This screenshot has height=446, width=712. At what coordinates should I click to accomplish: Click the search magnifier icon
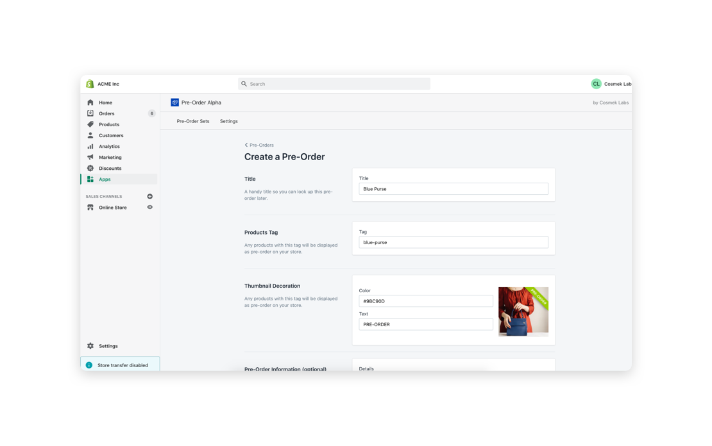pos(244,84)
